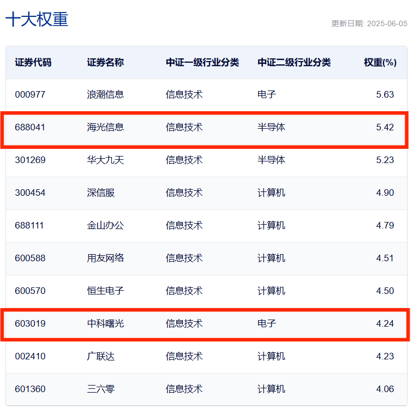Click stock code 000977

point(30,94)
